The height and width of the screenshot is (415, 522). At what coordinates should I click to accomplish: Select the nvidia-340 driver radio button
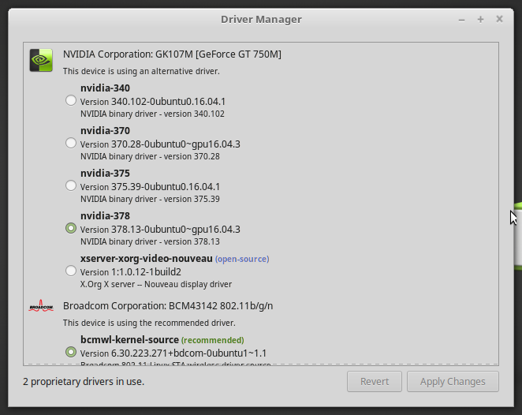[71, 100]
